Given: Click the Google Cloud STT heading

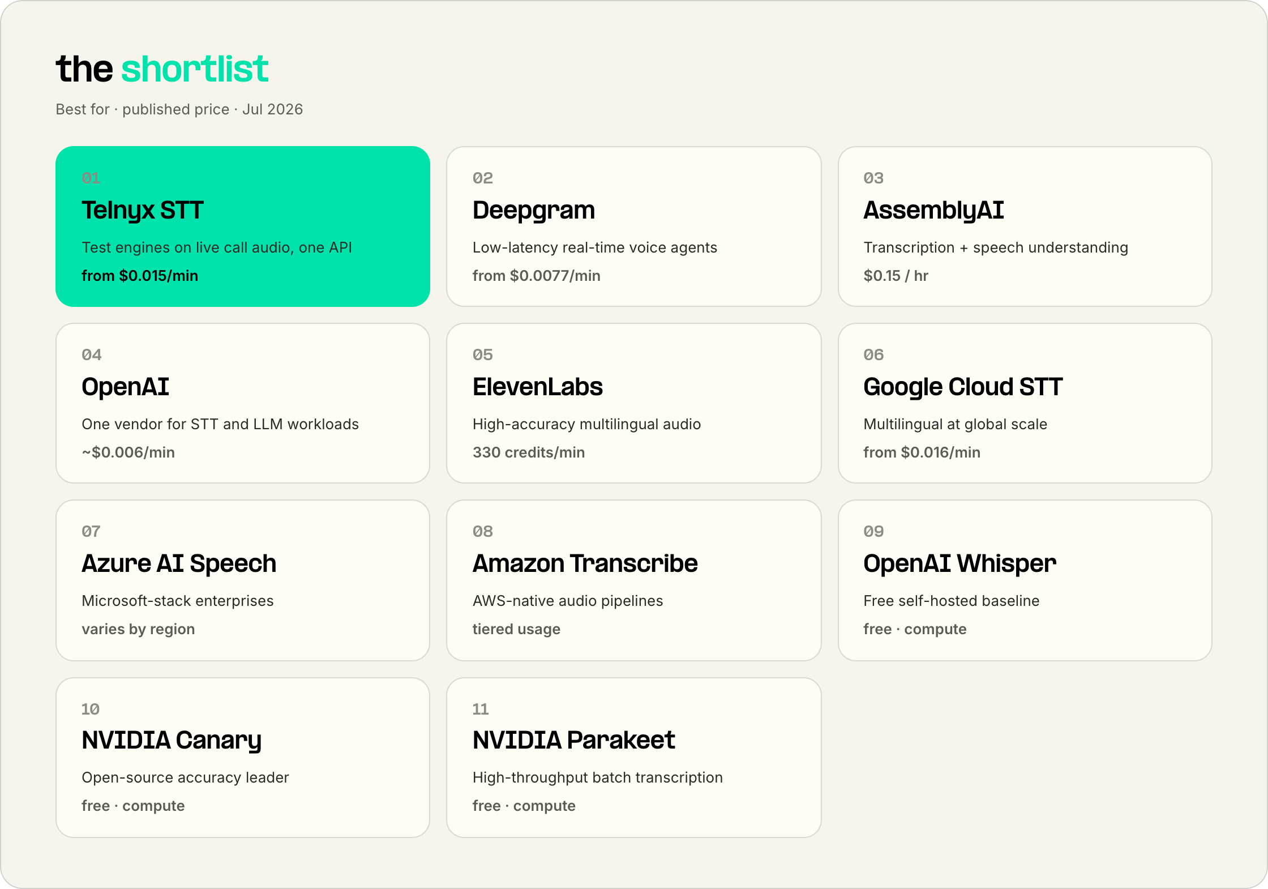Looking at the screenshot, I should (x=963, y=387).
